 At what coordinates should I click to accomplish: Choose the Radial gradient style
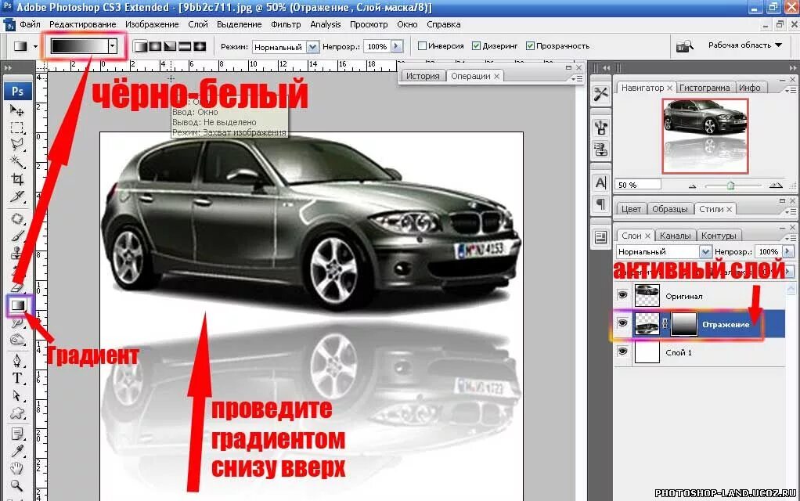(155, 46)
